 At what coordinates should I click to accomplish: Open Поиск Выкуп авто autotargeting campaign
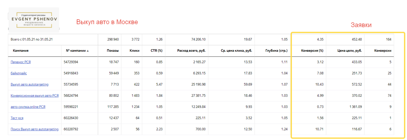(35, 129)
